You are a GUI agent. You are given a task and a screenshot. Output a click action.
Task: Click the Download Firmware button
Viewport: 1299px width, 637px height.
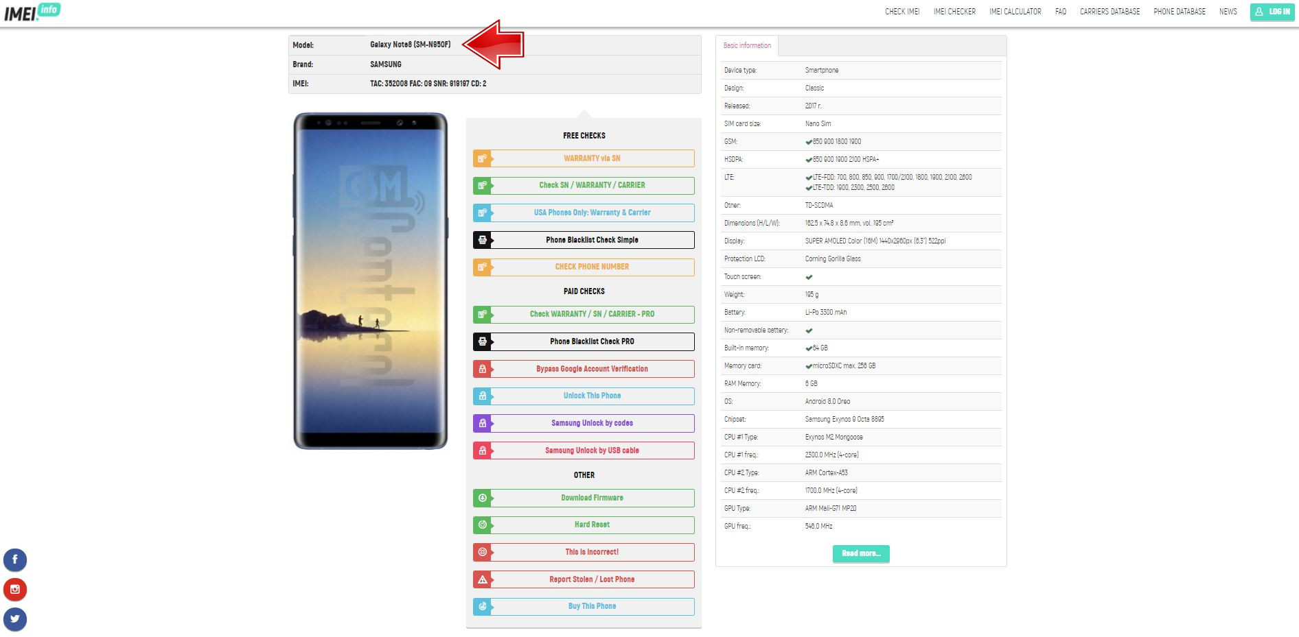click(x=584, y=498)
